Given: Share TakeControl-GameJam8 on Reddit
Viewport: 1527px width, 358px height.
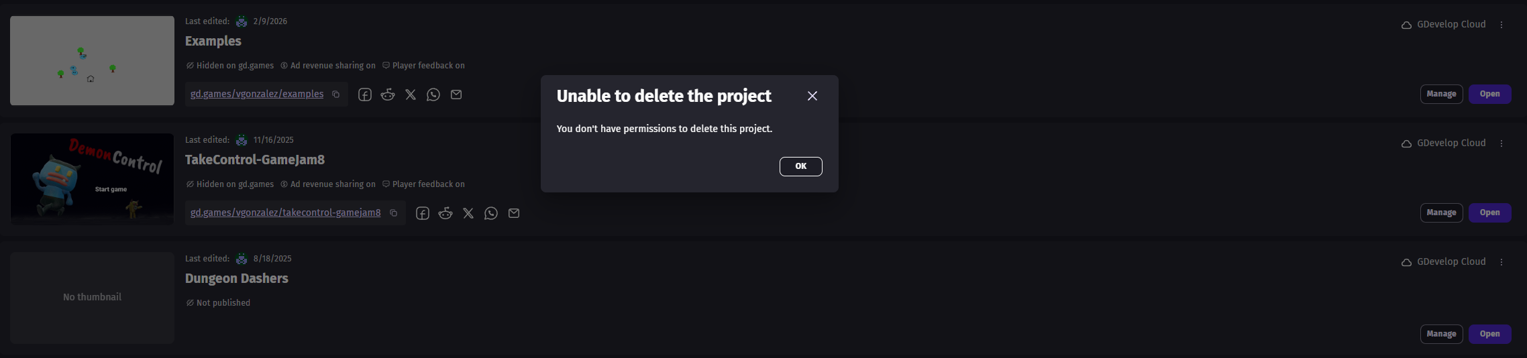Looking at the screenshot, I should [x=445, y=213].
